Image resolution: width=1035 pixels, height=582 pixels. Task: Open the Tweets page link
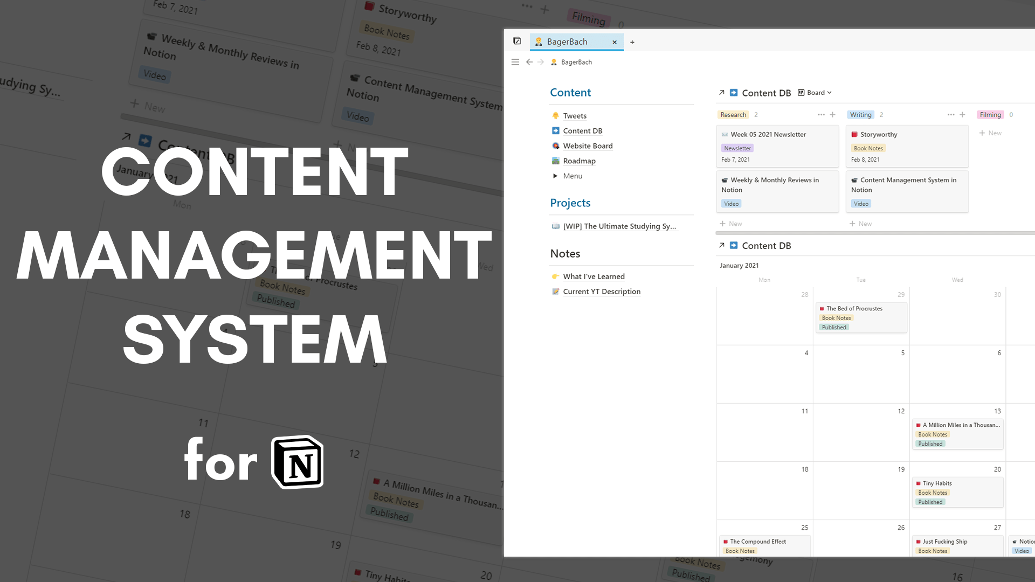click(575, 116)
